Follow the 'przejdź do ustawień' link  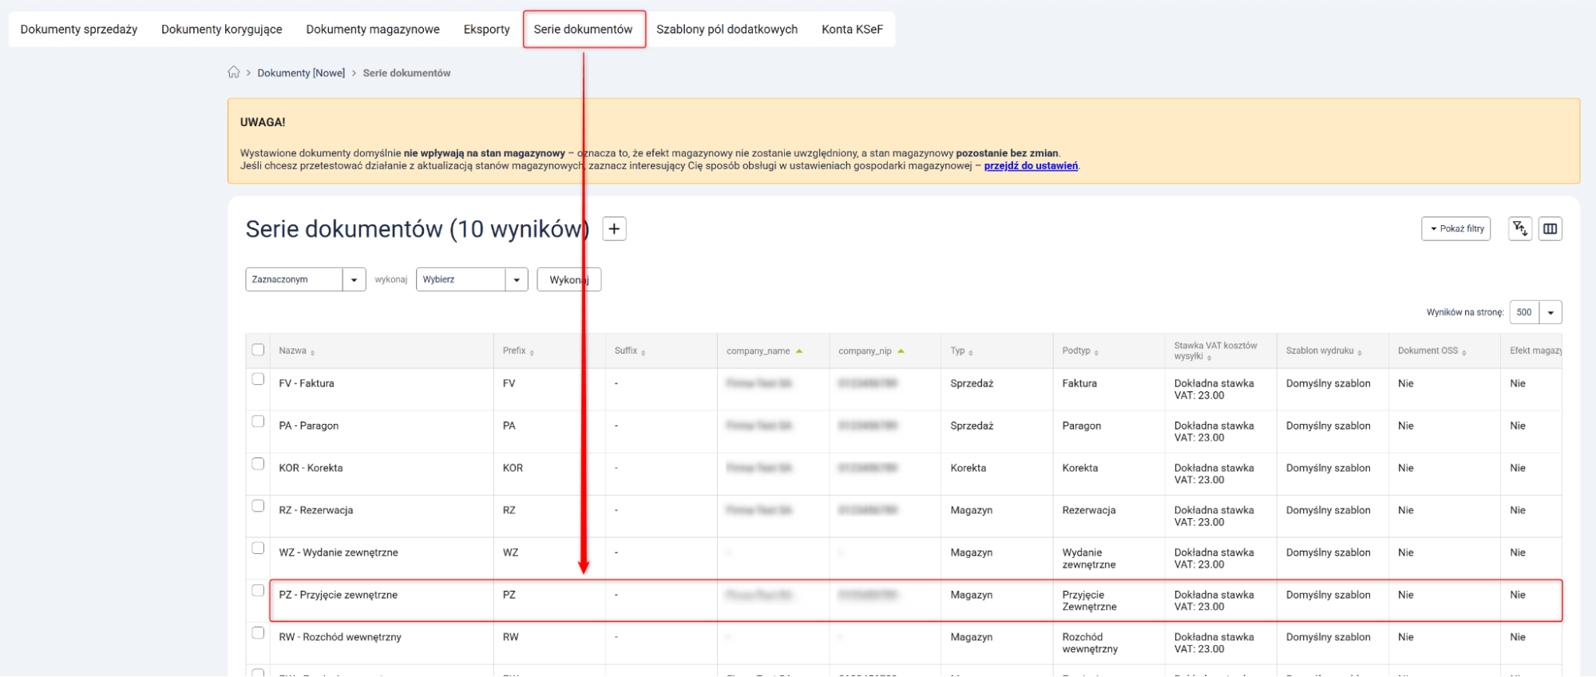tap(1030, 166)
